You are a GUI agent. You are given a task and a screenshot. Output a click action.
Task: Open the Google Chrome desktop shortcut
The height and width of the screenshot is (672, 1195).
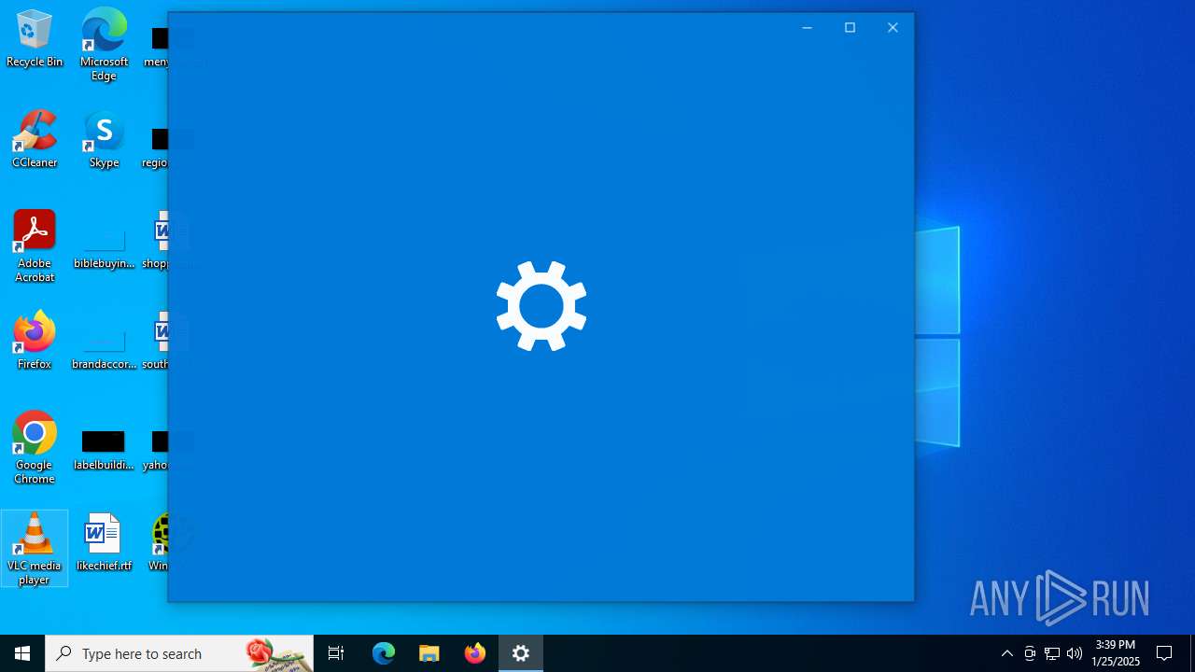pos(35,448)
